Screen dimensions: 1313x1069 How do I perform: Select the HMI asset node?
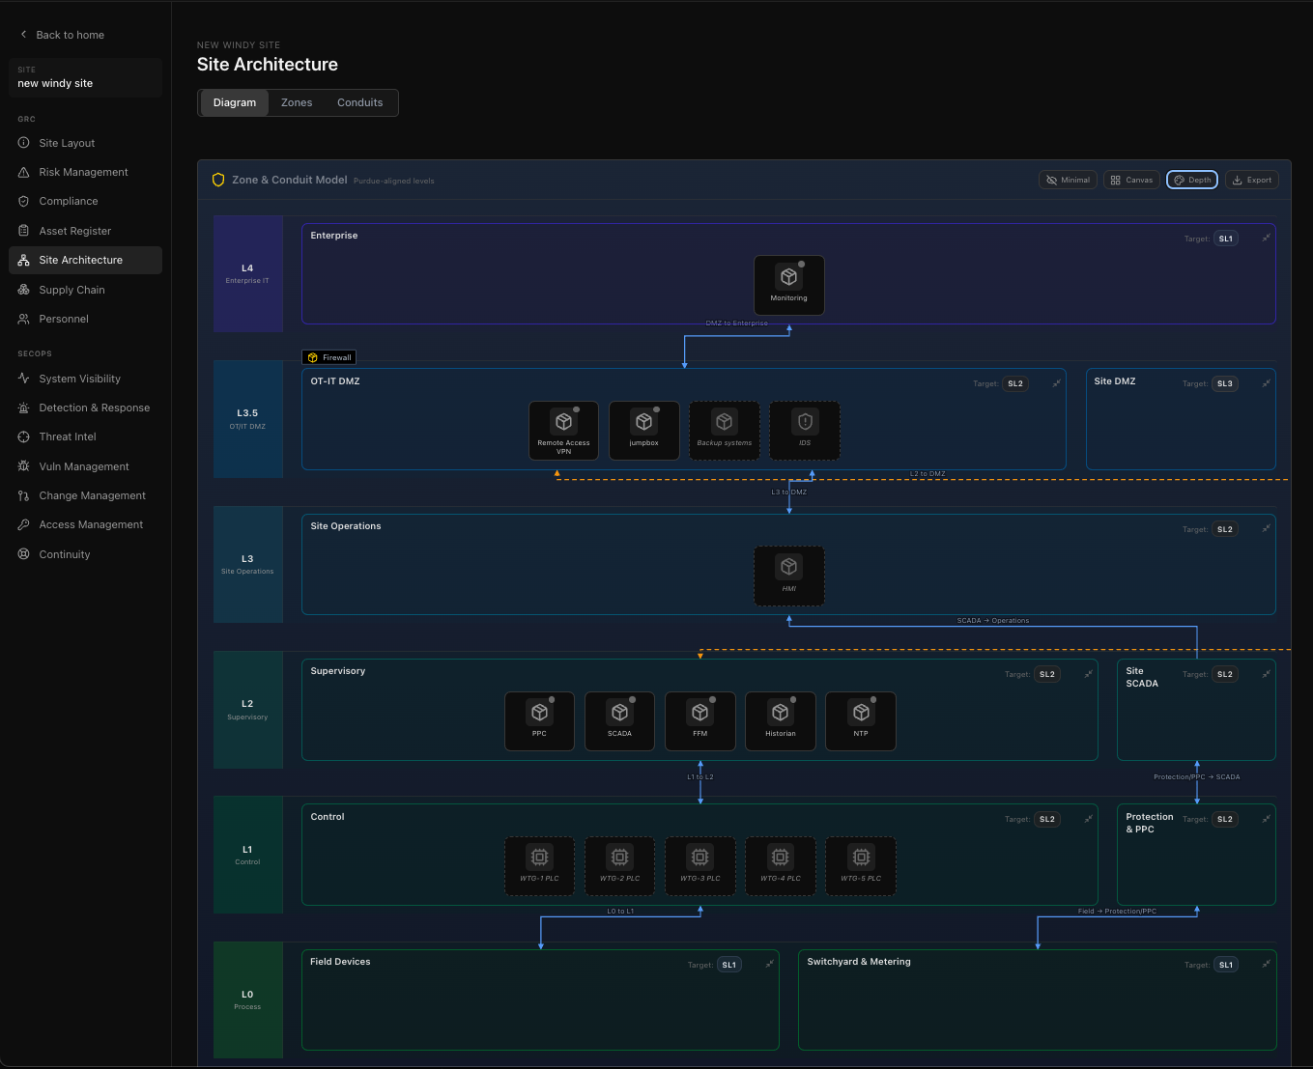pos(788,577)
